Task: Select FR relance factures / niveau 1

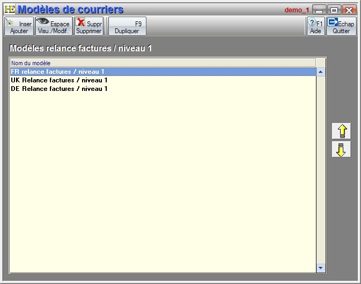Action: click(x=163, y=72)
